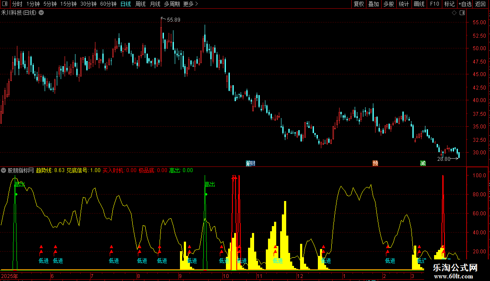Open the 股朋指标网 indicator dropdown icon
This screenshot has width=490, height=281.
(x=3, y=170)
